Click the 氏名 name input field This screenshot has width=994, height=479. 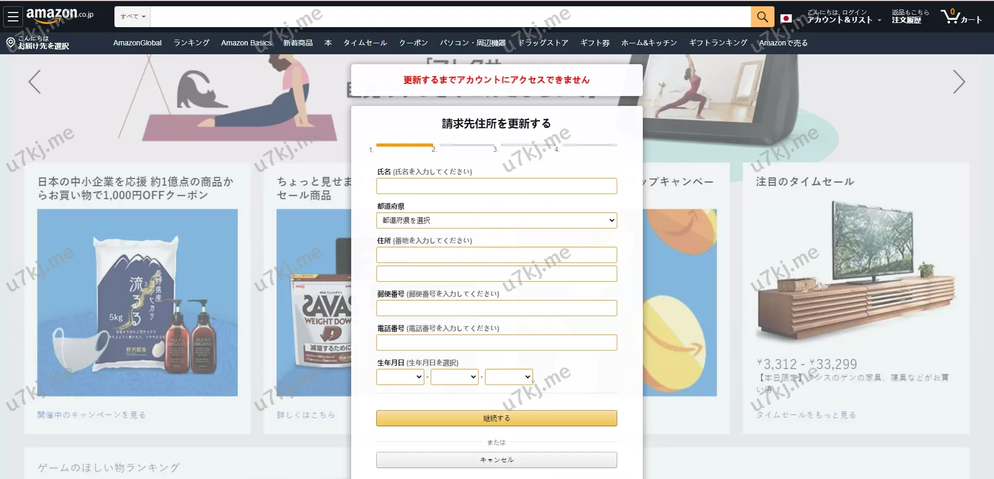pyautogui.click(x=496, y=186)
